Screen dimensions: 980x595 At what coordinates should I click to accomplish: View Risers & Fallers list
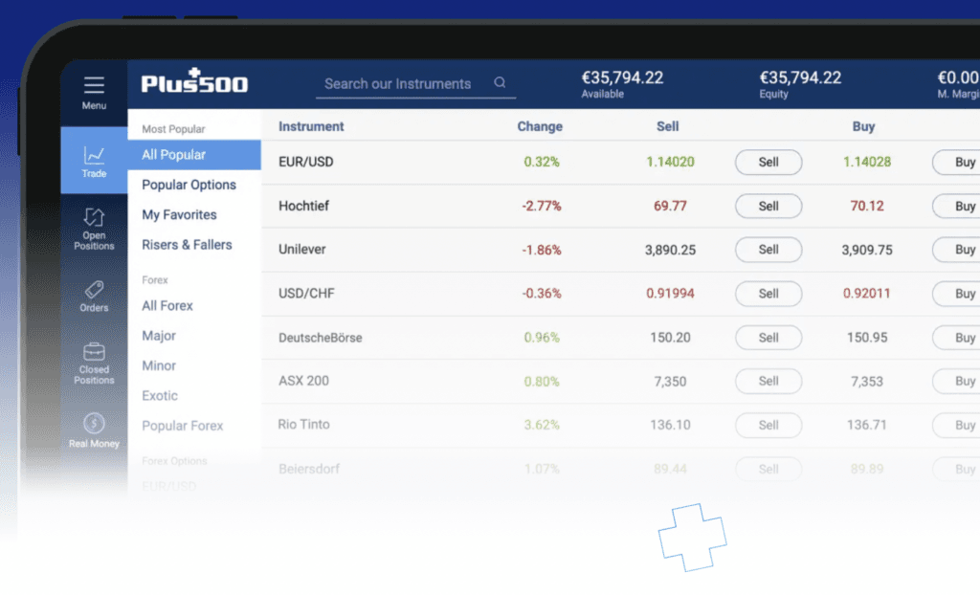click(187, 245)
